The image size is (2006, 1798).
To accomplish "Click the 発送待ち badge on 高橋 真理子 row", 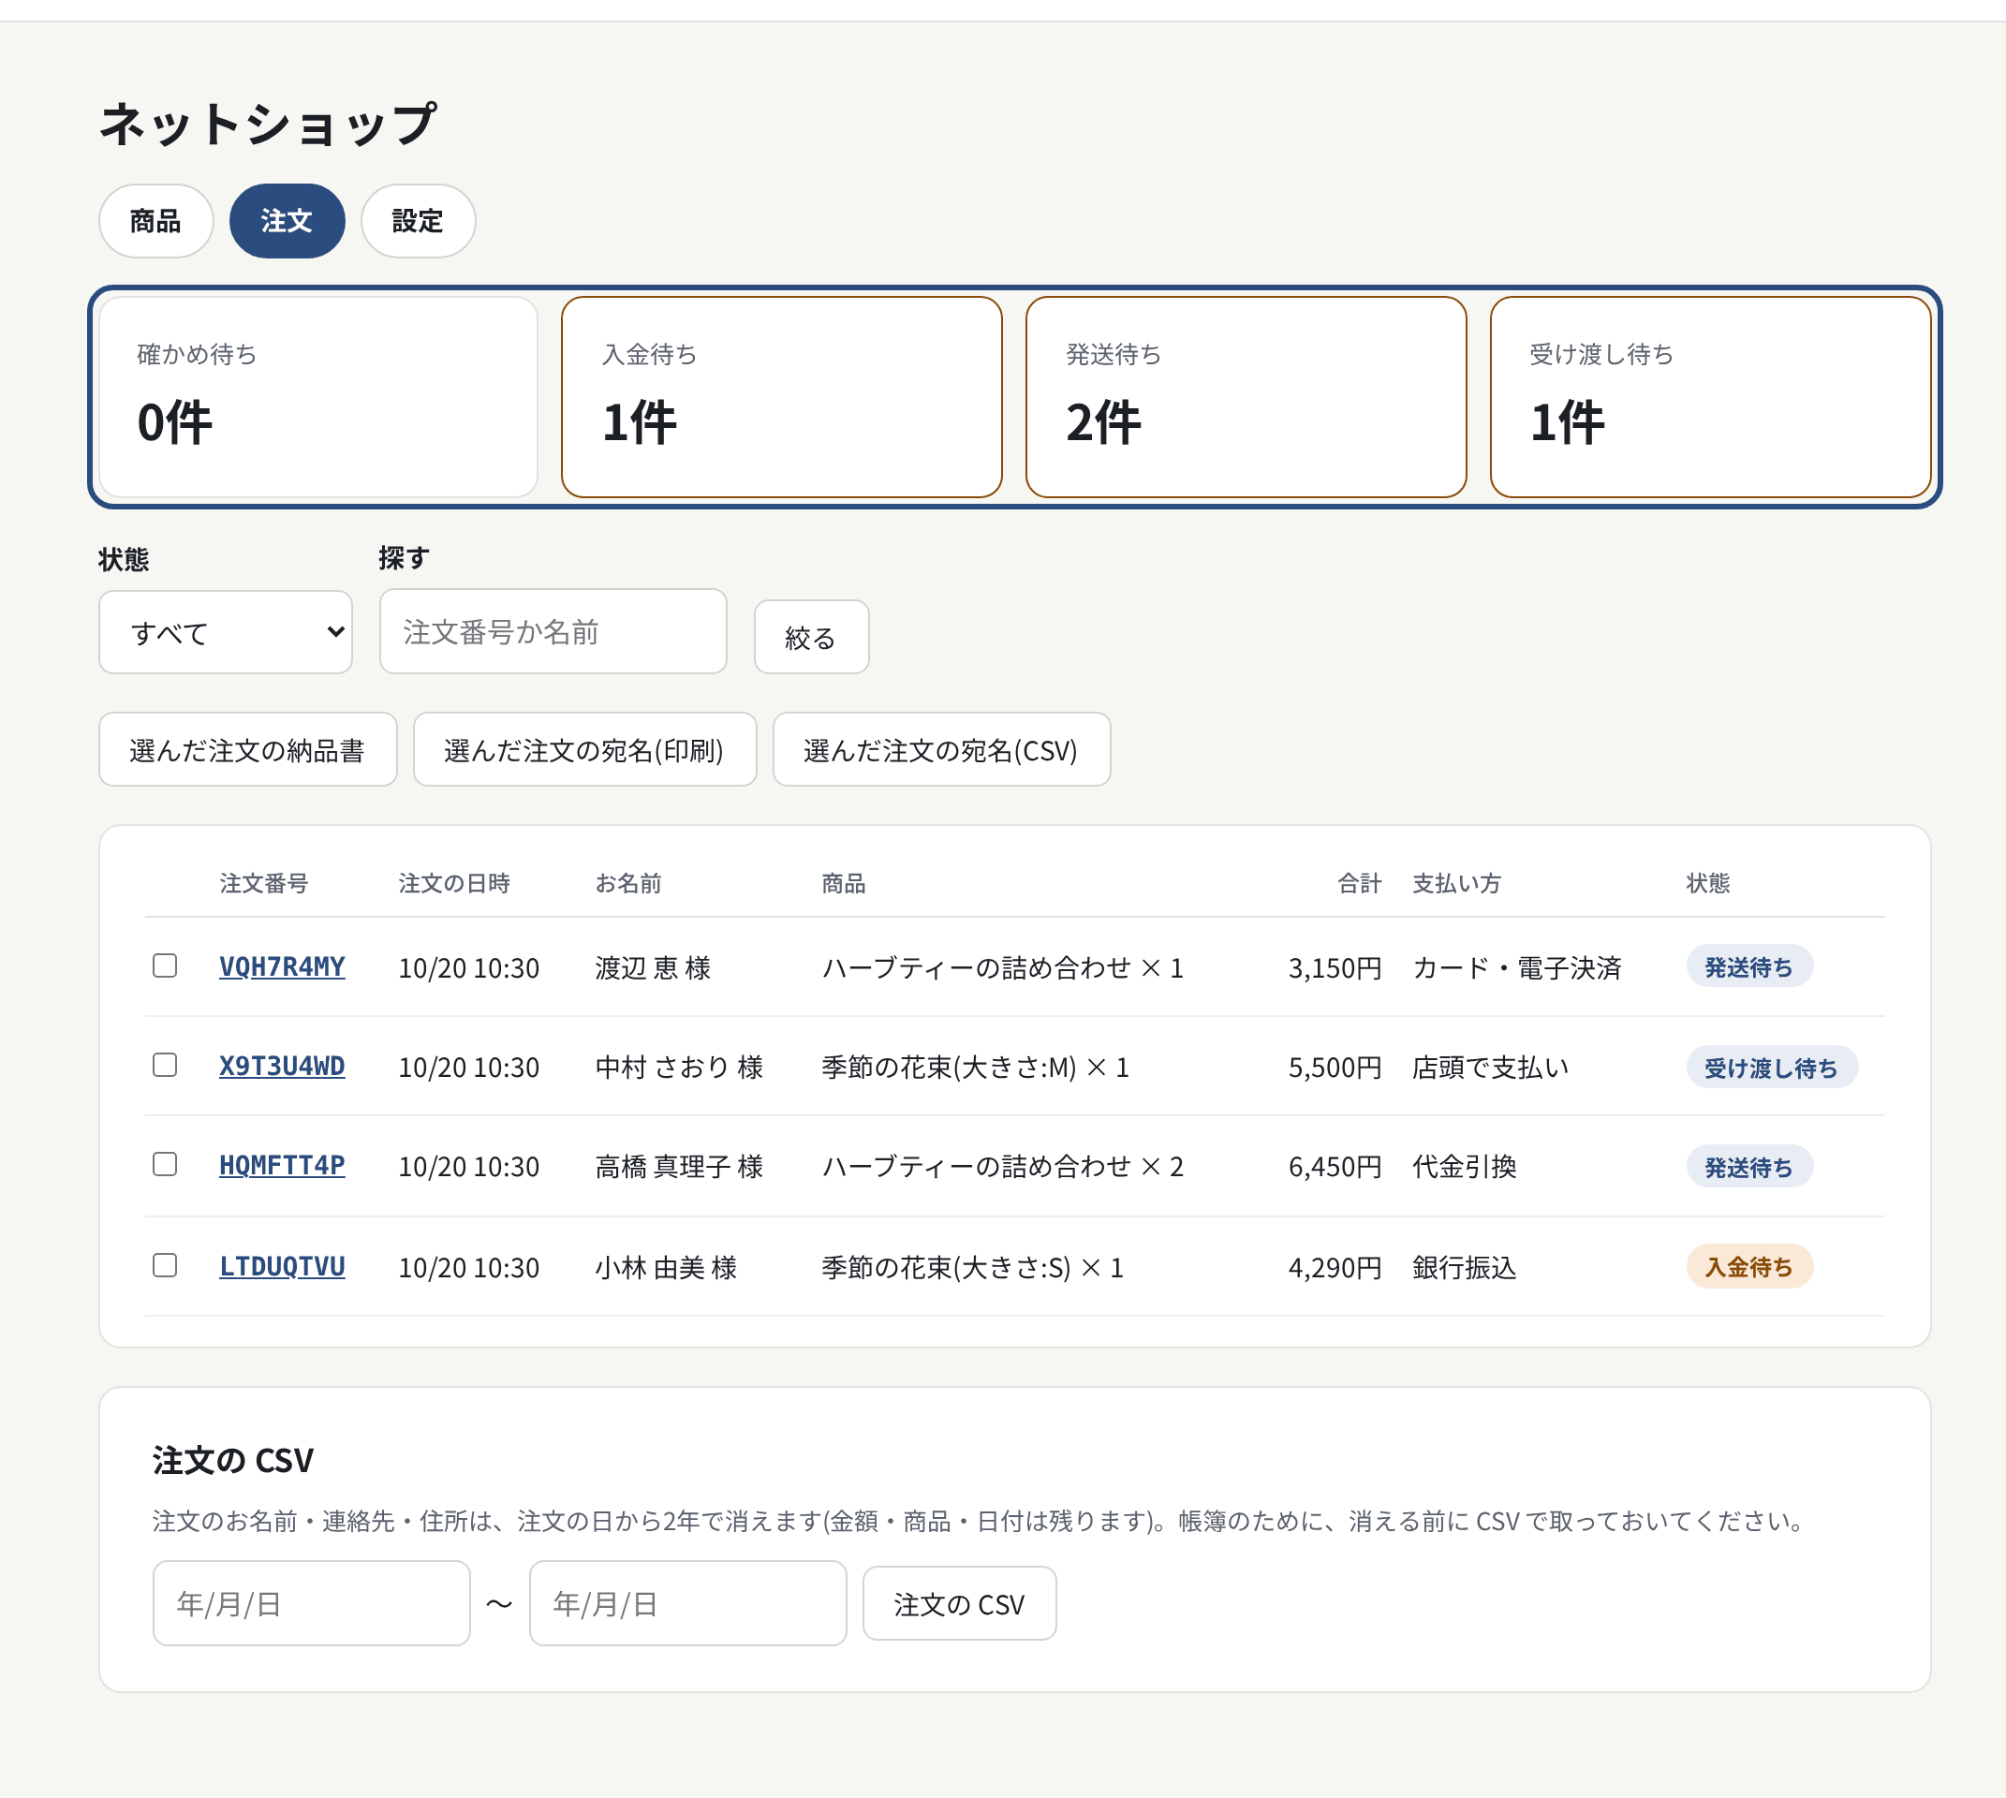I will [x=1749, y=1167].
